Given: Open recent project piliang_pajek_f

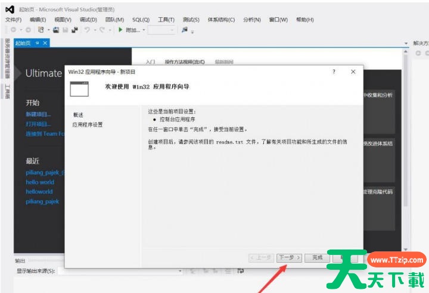Looking at the screenshot, I should pyautogui.click(x=45, y=173).
